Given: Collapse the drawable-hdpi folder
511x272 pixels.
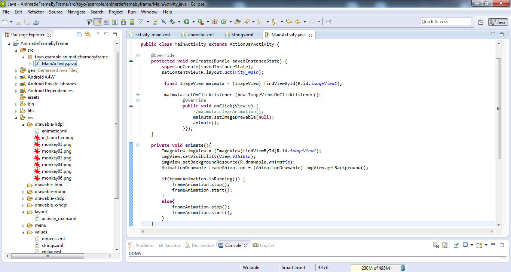Looking at the screenshot, I should [23, 124].
